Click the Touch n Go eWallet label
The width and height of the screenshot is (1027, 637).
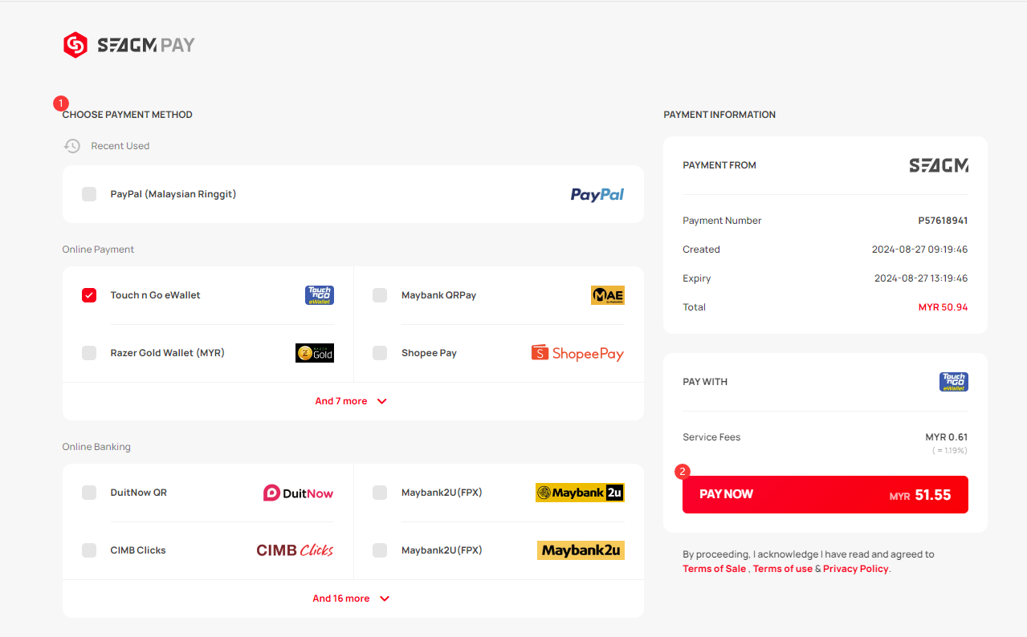(x=156, y=295)
